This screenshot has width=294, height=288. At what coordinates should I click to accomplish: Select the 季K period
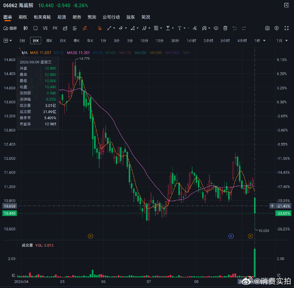click(77, 41)
